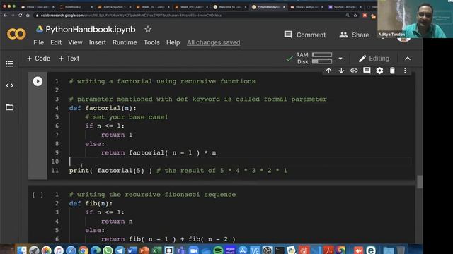Viewport: 453px width, 254px height.
Task: Collapse the Colab header with the chevron
Action: click(408, 59)
